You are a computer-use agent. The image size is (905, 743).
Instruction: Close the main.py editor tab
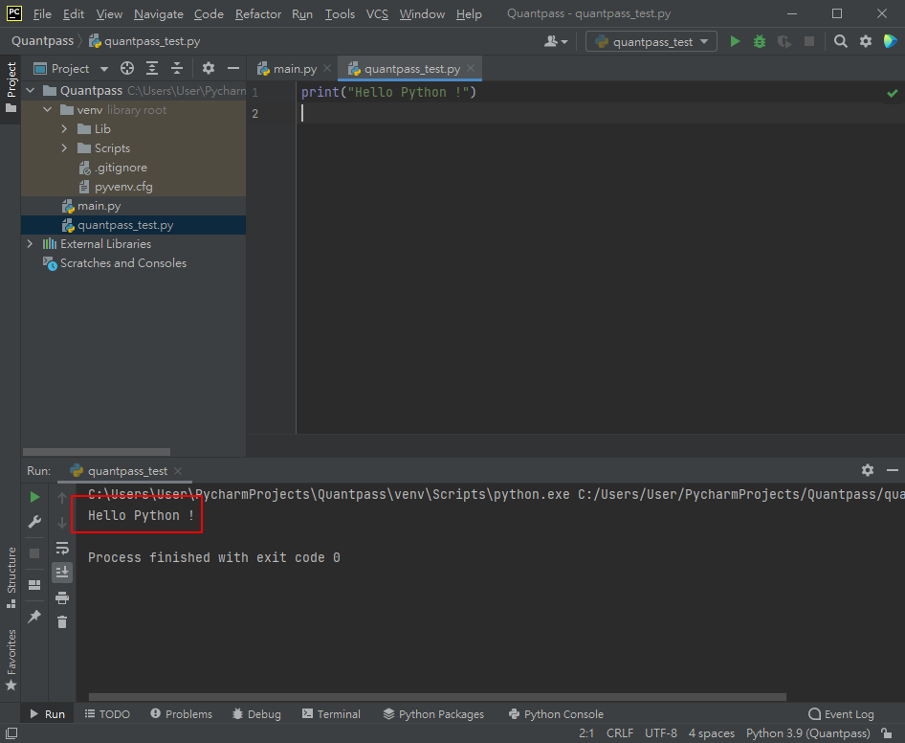pos(327,68)
